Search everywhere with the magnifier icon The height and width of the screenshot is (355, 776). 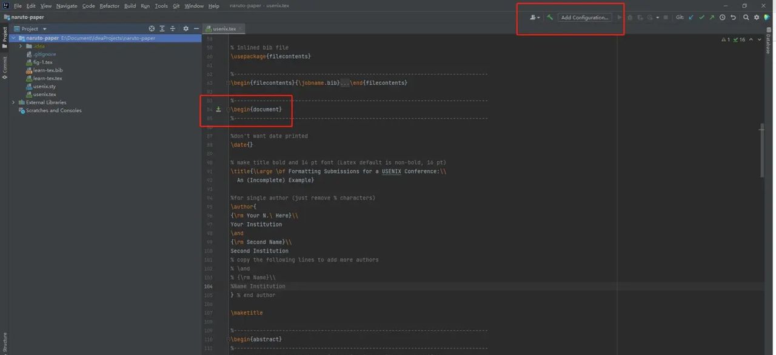746,17
